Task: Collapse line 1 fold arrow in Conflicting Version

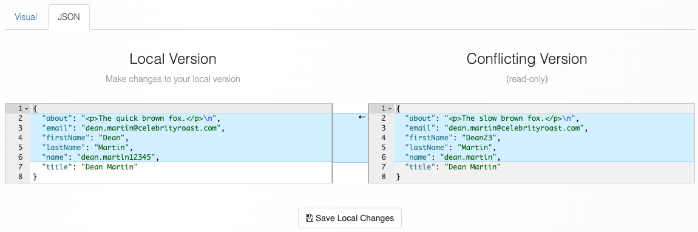Action: [390, 109]
